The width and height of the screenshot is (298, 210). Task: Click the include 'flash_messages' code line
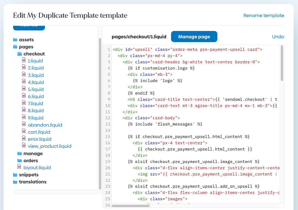click(x=165, y=124)
